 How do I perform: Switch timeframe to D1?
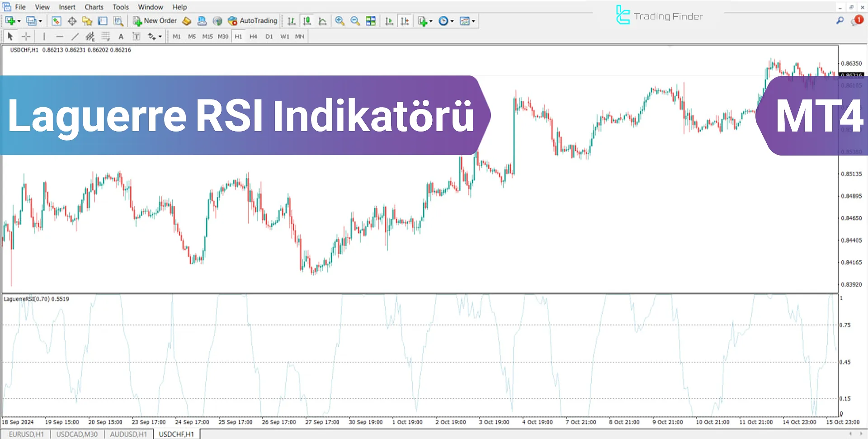click(269, 36)
